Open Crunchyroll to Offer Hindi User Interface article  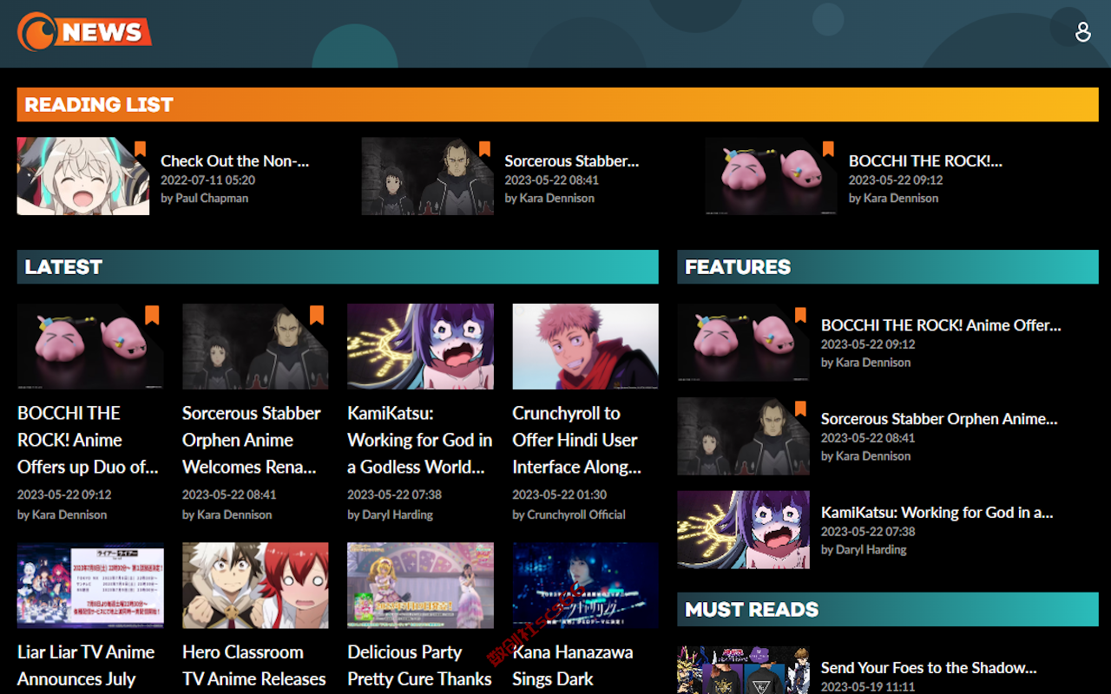click(577, 440)
